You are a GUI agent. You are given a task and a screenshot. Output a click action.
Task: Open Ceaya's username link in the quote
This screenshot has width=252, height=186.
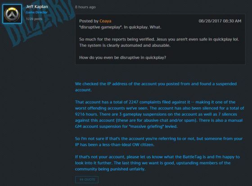tap(105, 21)
